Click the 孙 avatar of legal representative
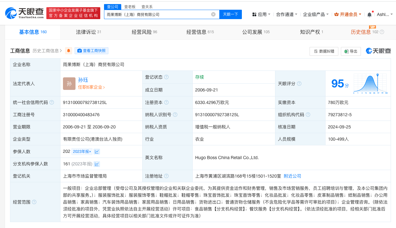The height and width of the screenshot is (228, 396). pos(69,84)
